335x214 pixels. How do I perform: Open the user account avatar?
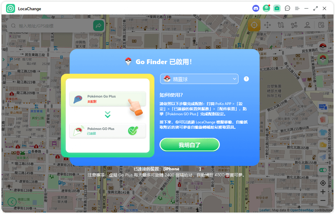coord(266,8)
